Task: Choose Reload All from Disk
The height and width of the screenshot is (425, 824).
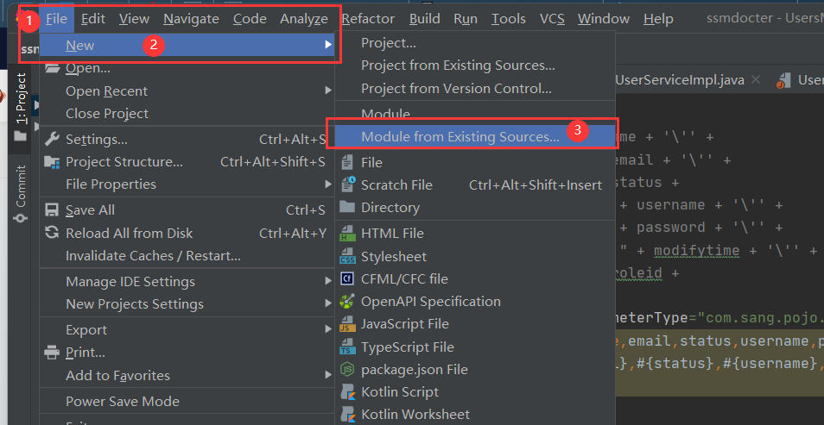Action: coord(187,233)
